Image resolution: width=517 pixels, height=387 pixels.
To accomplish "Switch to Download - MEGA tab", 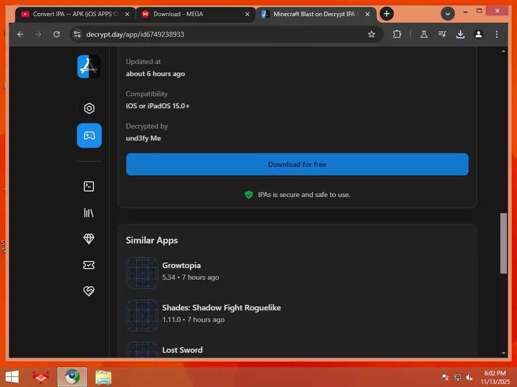I will (195, 14).
